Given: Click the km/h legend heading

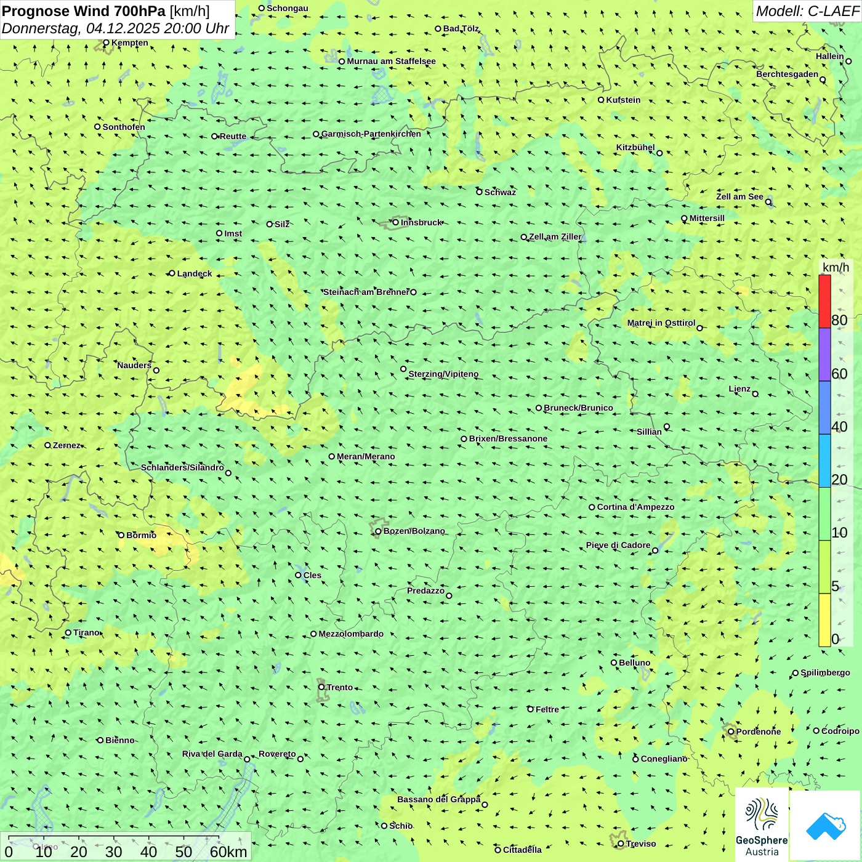Looking at the screenshot, I should 836,267.
